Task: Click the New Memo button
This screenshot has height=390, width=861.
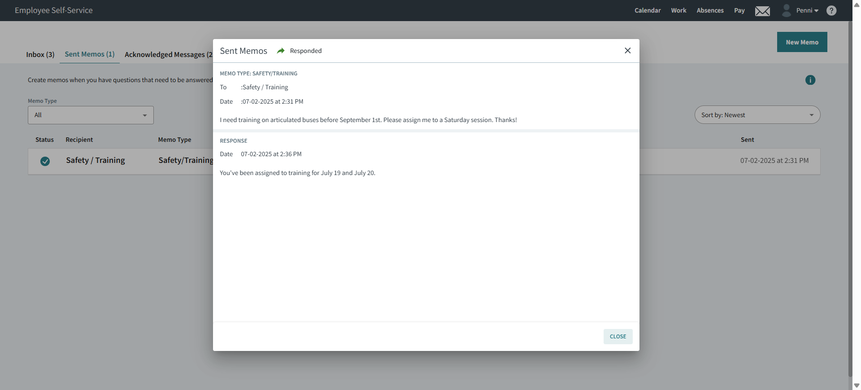Action: (x=802, y=42)
